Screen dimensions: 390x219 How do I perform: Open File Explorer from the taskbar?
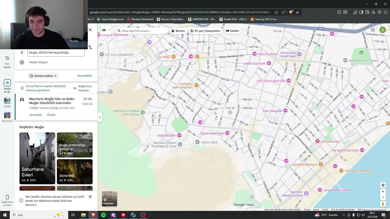point(83,215)
